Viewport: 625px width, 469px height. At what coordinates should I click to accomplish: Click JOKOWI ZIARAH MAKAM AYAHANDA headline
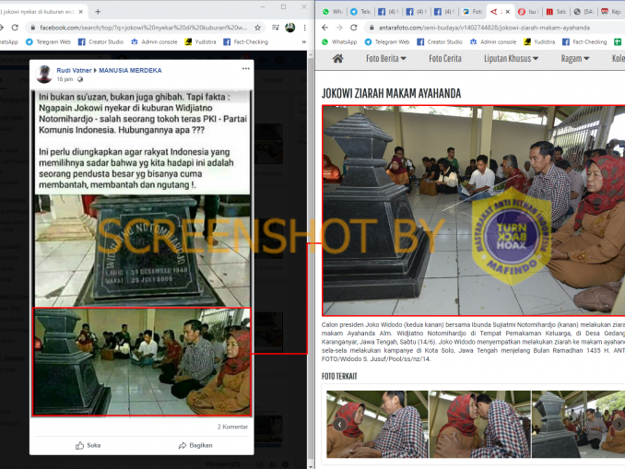(391, 94)
